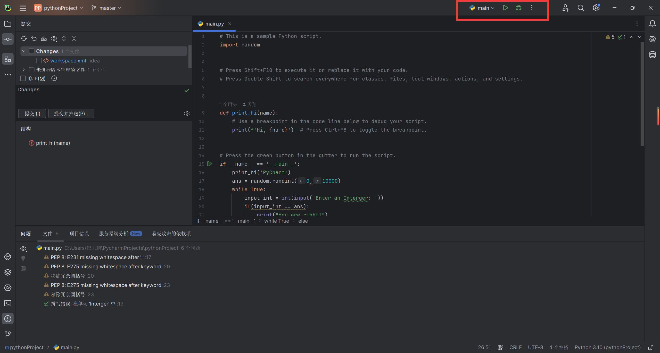Click the refresh changes icon in the commit panel
The image size is (660, 353).
[24, 38]
